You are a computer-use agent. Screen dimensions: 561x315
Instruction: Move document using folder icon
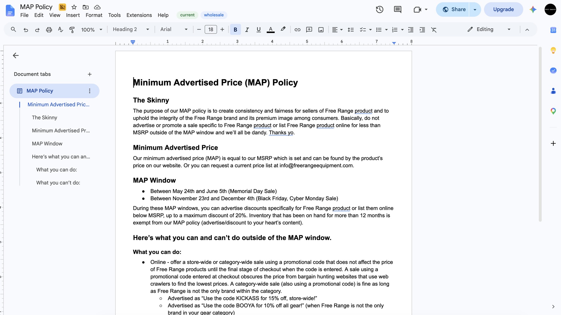click(x=85, y=7)
